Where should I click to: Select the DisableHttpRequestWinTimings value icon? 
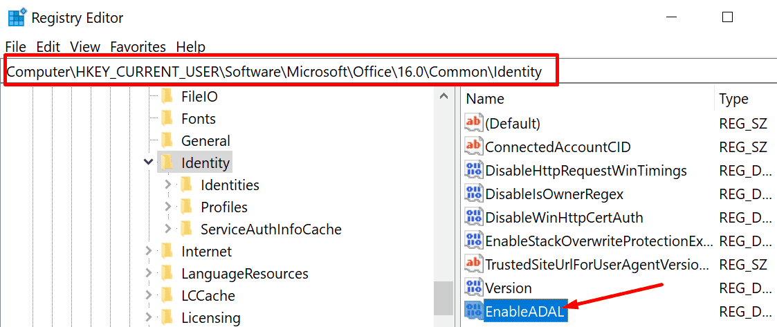tap(474, 170)
